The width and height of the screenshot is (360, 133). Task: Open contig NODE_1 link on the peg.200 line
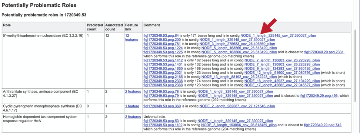[x=237, y=40]
